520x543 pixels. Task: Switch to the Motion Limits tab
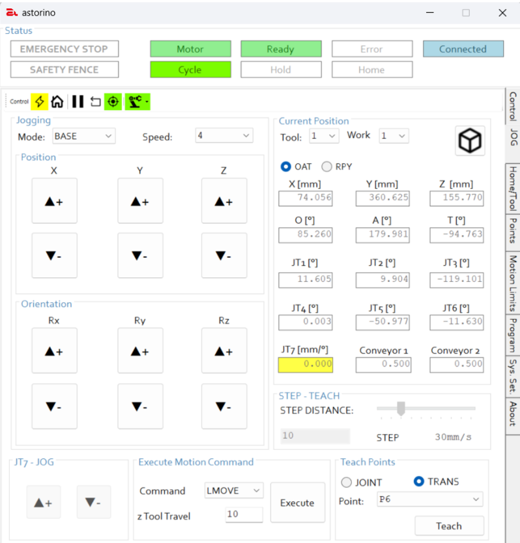513,283
